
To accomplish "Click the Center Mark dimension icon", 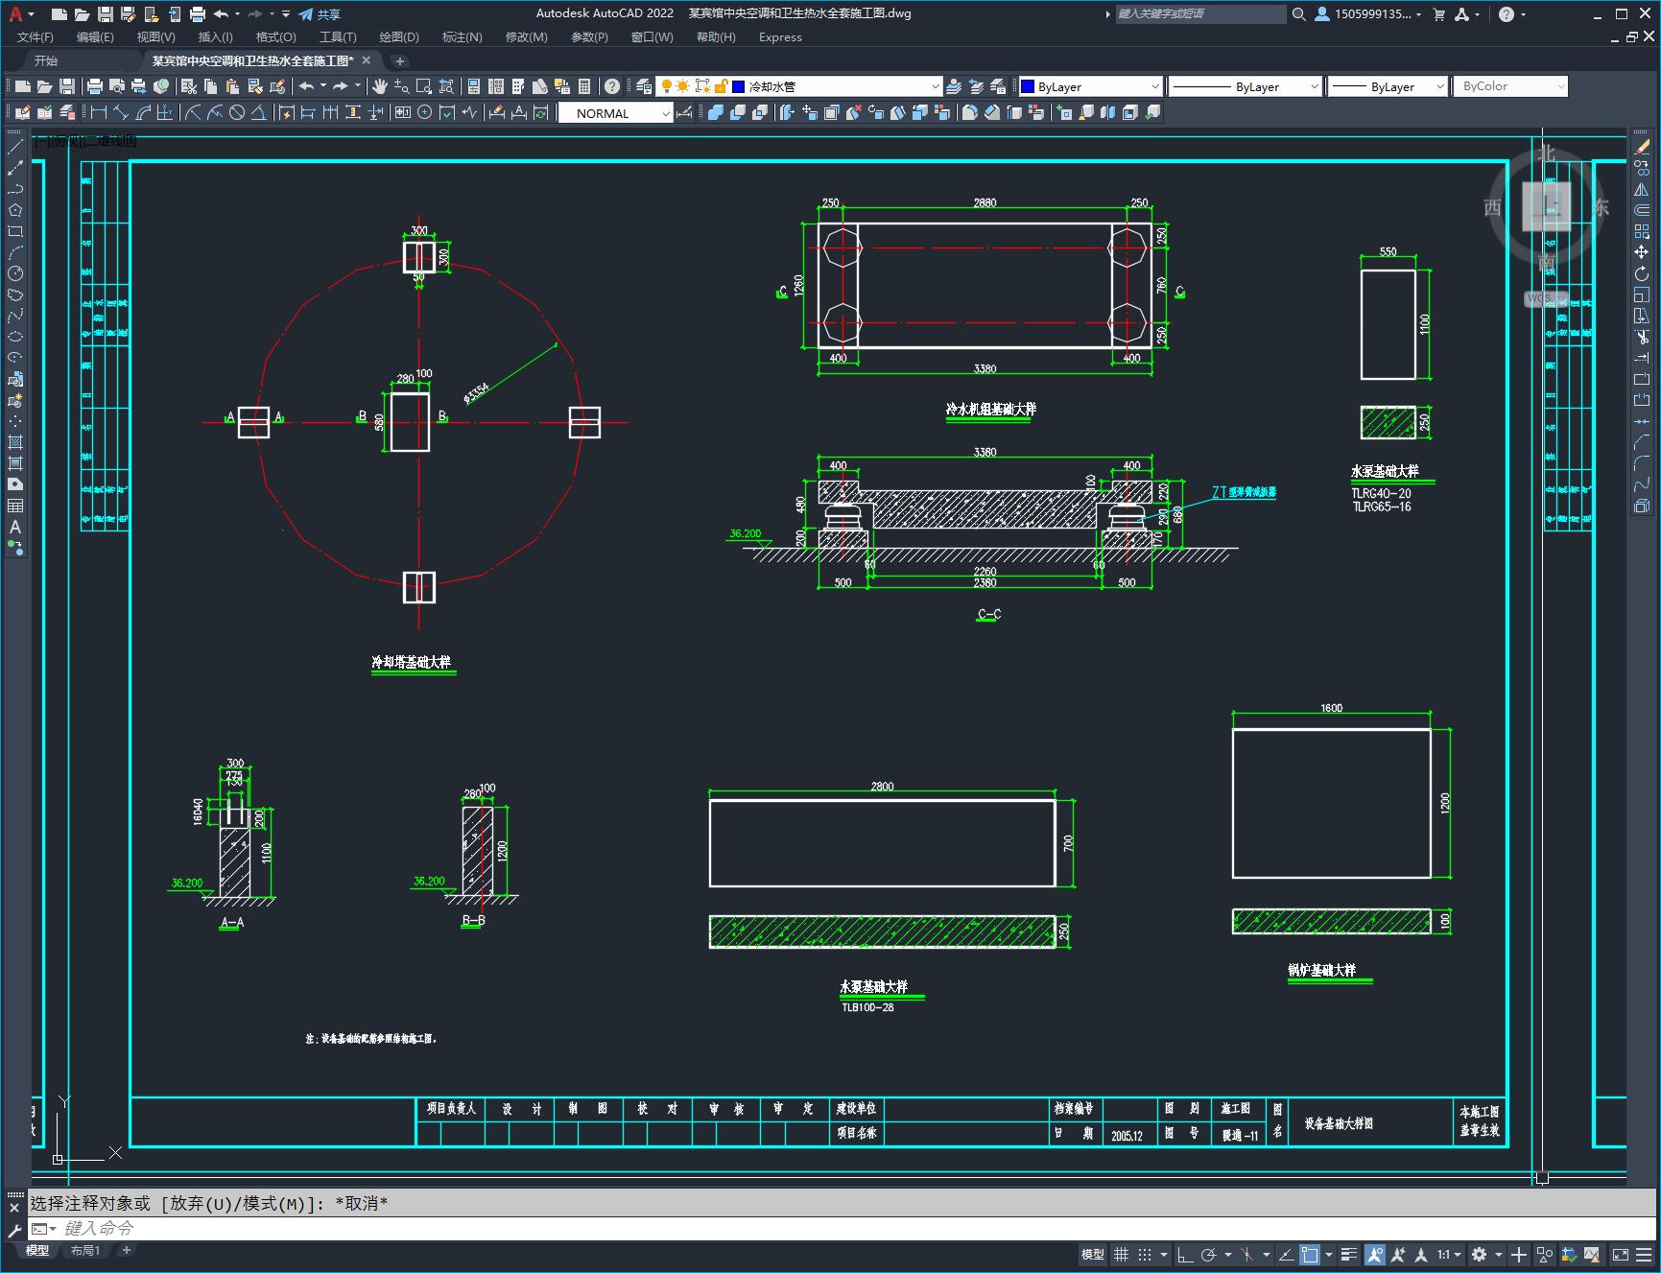I will coord(425,113).
